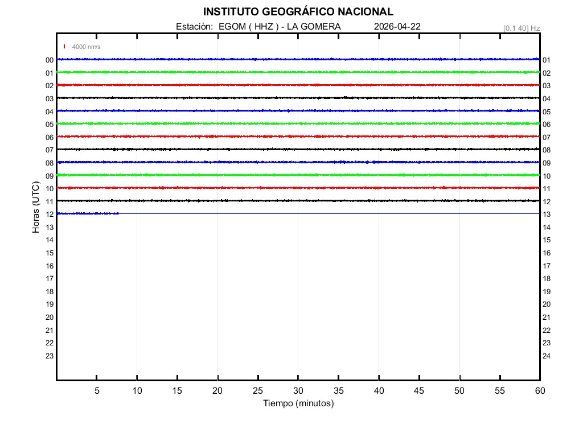The width and height of the screenshot is (583, 437).
Task: Click the date 2026-04-22 in the header
Action: (397, 27)
